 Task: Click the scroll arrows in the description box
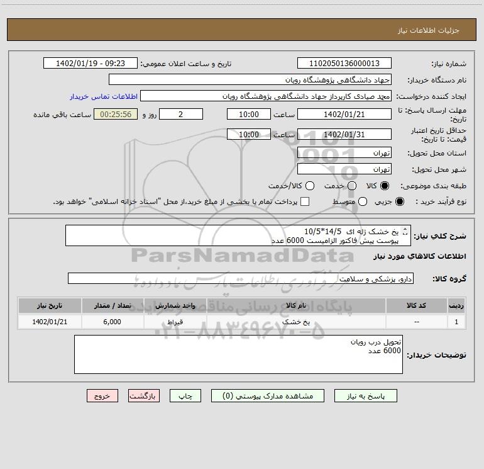(x=405, y=231)
